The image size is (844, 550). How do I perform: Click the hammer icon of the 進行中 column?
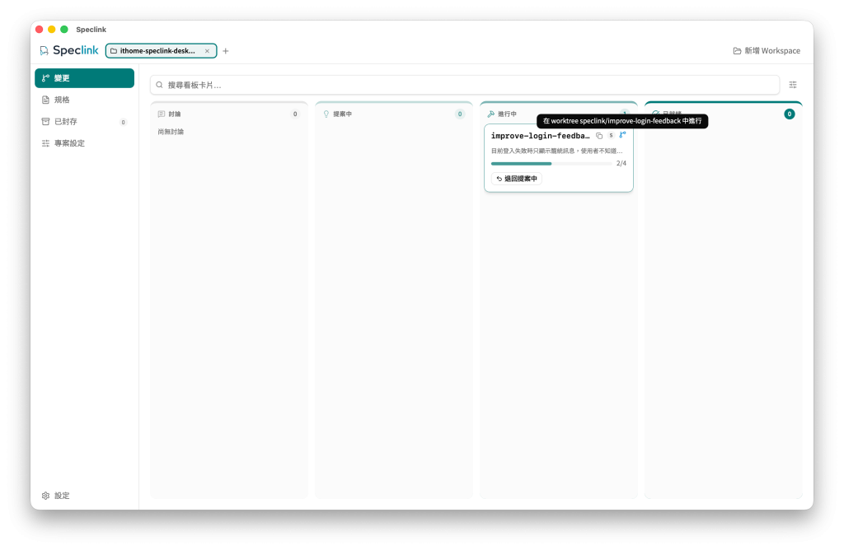491,114
